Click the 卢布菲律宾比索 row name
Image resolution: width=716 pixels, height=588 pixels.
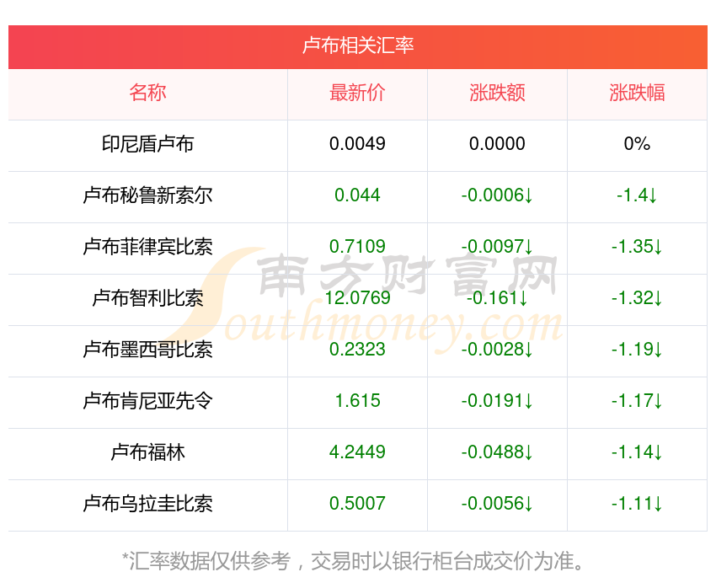click(x=147, y=247)
